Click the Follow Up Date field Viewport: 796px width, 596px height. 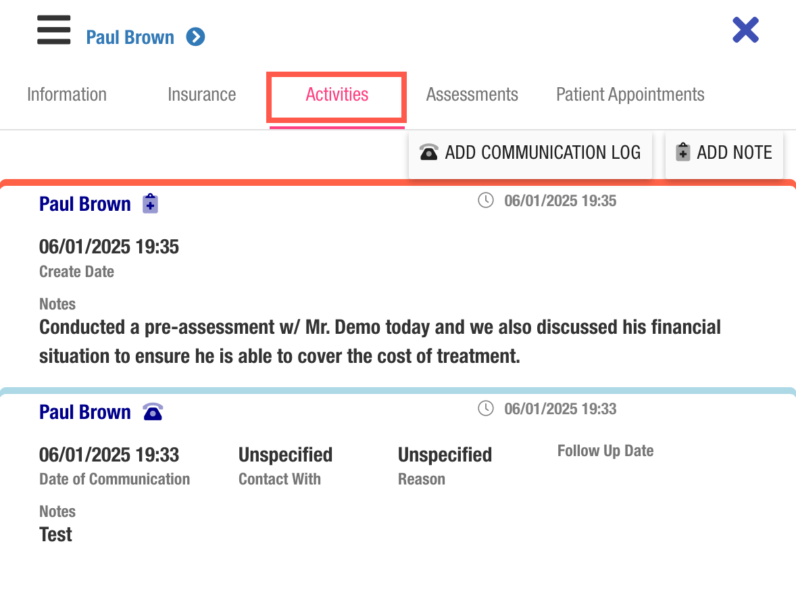(605, 451)
